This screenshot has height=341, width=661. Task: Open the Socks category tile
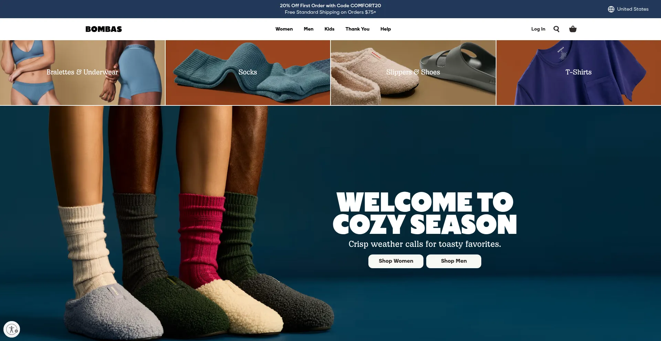tap(248, 72)
